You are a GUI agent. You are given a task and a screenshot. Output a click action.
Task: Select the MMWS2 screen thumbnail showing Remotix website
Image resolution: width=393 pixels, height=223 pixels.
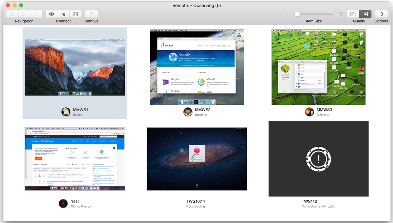coord(197,67)
